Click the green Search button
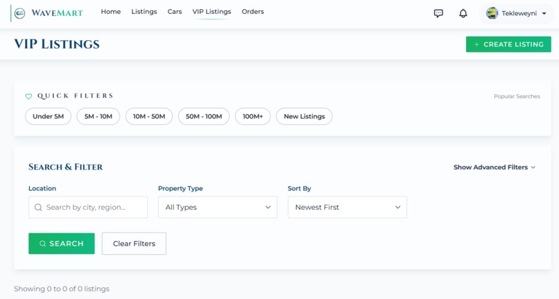 tap(62, 244)
